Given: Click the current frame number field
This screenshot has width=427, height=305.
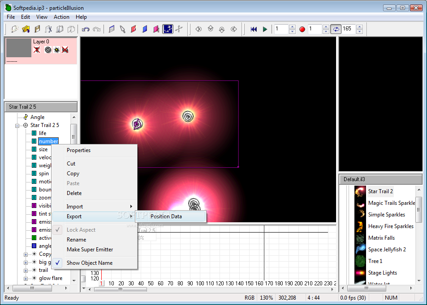Looking at the screenshot, I should [281, 29].
